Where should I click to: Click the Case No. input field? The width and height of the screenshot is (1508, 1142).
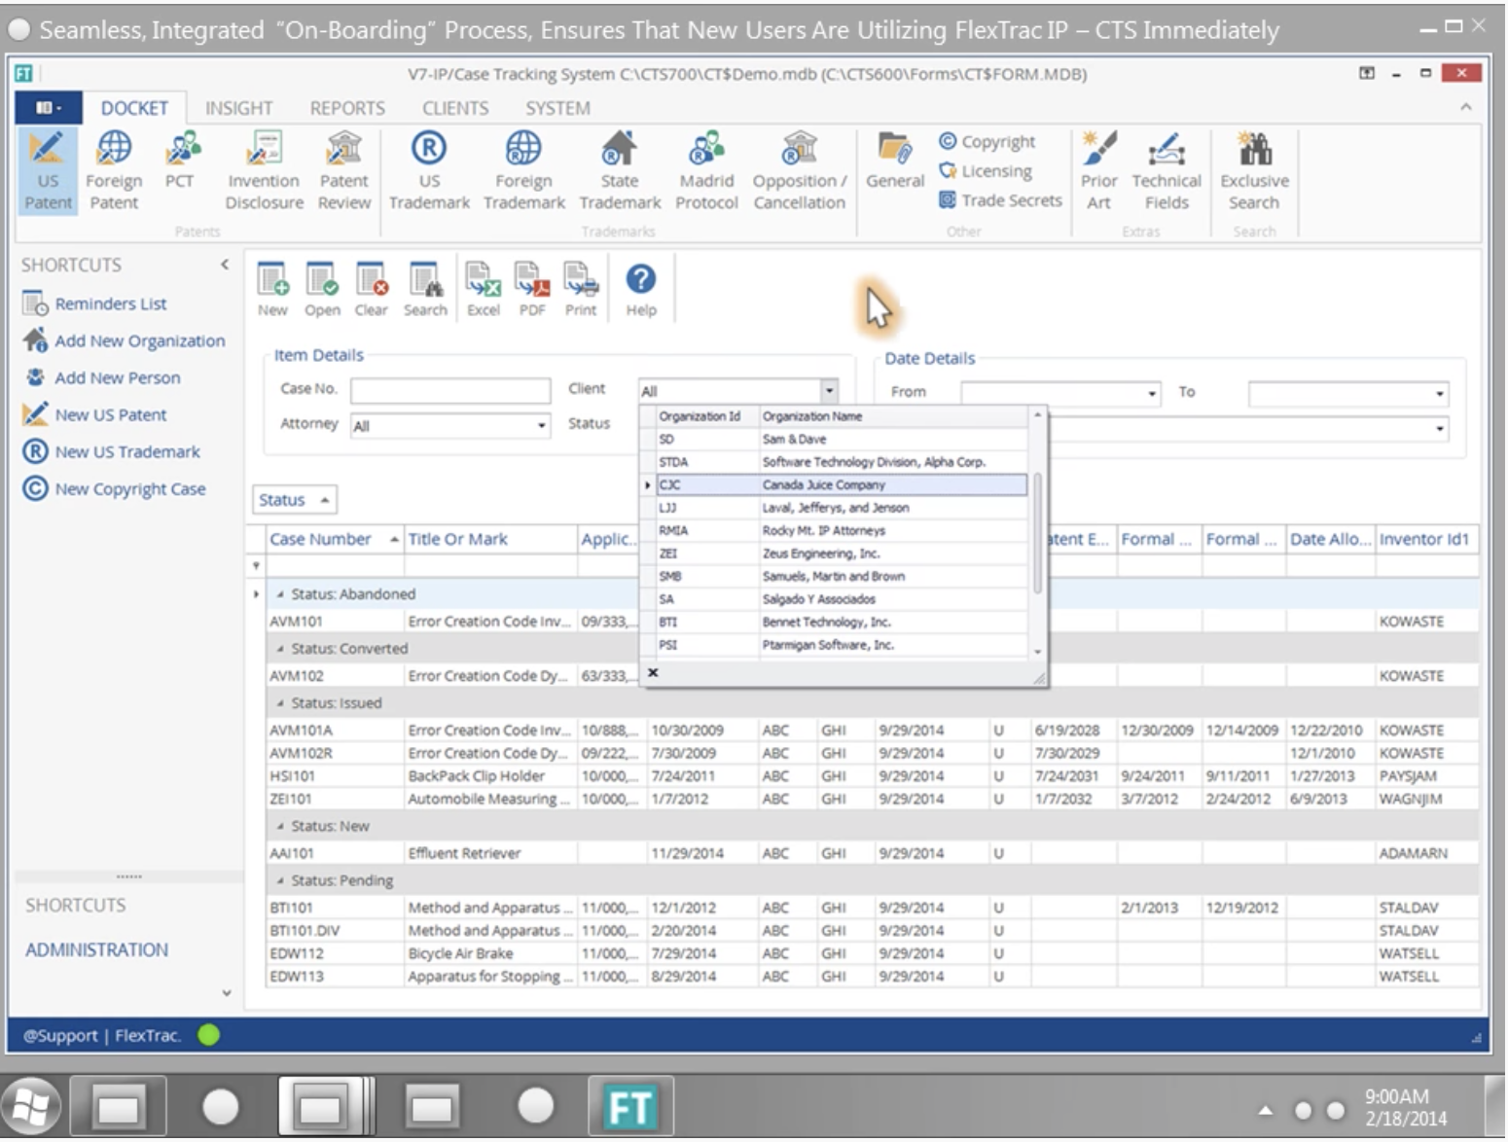click(x=450, y=391)
